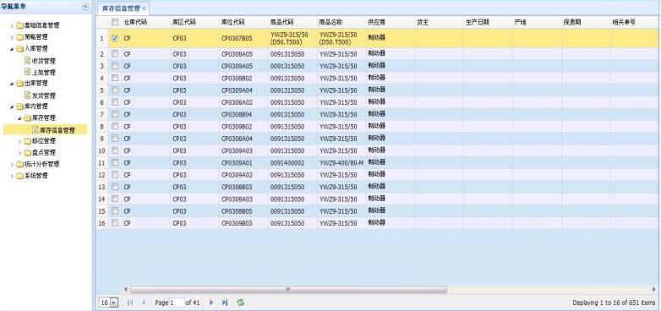Click the horizontal scrollbar left arrow

(x=125, y=289)
